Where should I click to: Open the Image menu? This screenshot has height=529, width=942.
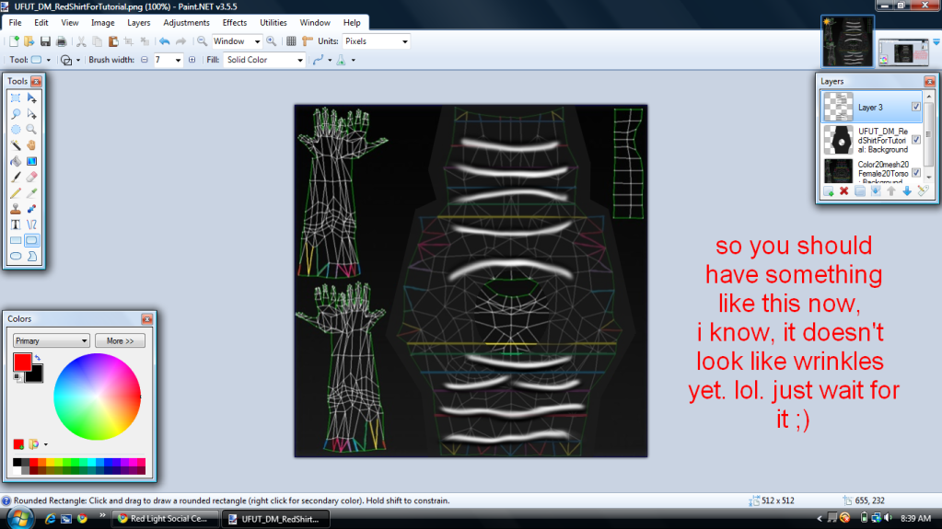(103, 23)
